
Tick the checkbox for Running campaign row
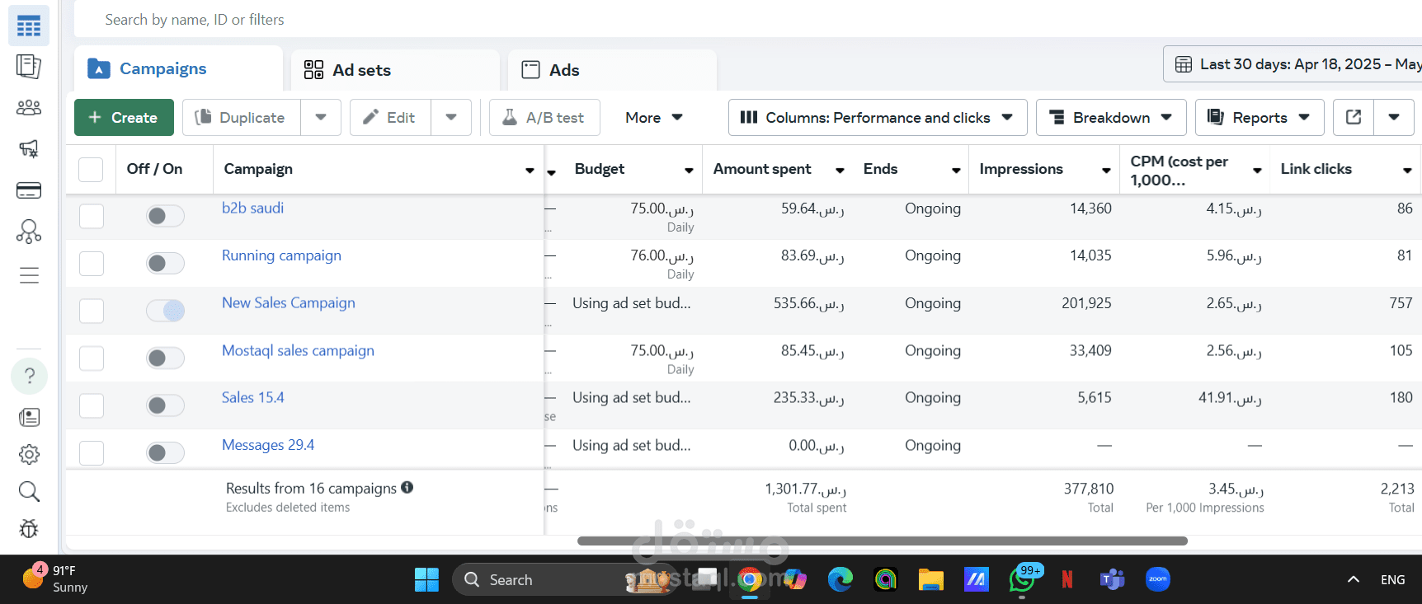[92, 264]
